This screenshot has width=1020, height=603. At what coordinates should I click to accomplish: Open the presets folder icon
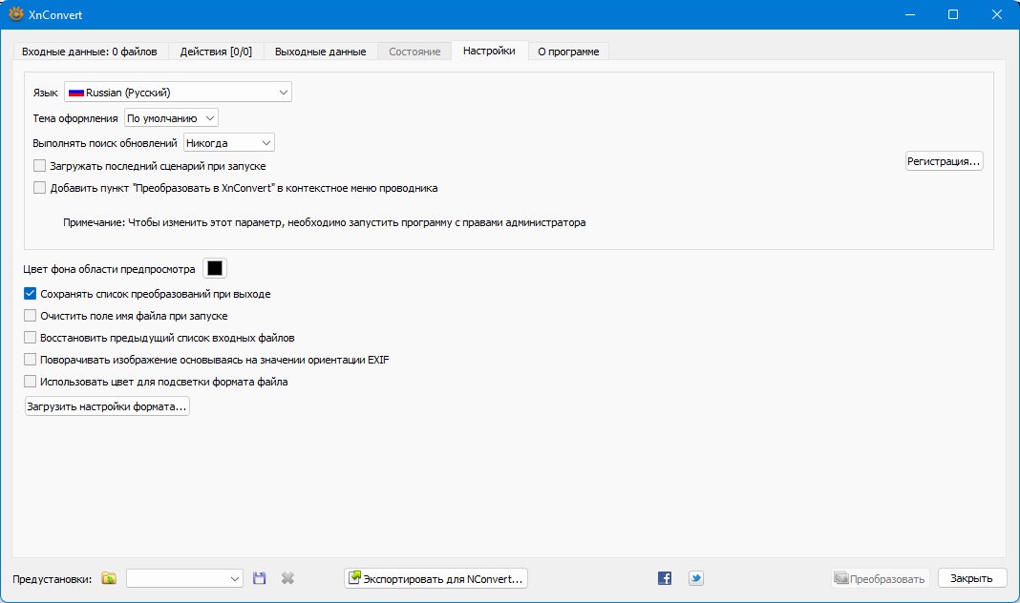coord(109,578)
